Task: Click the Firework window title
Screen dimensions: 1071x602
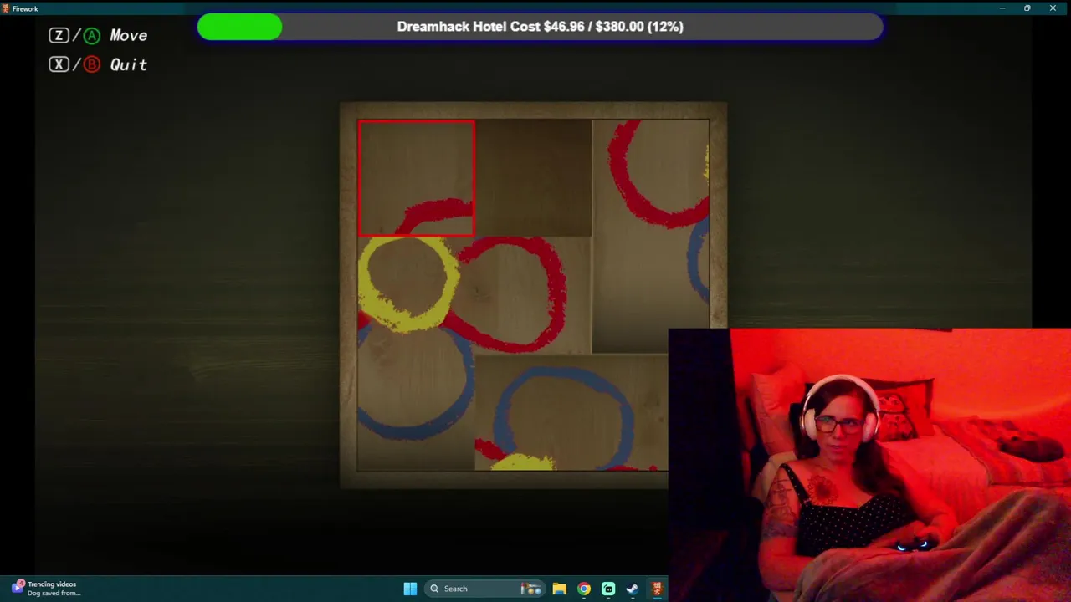Action: point(25,8)
